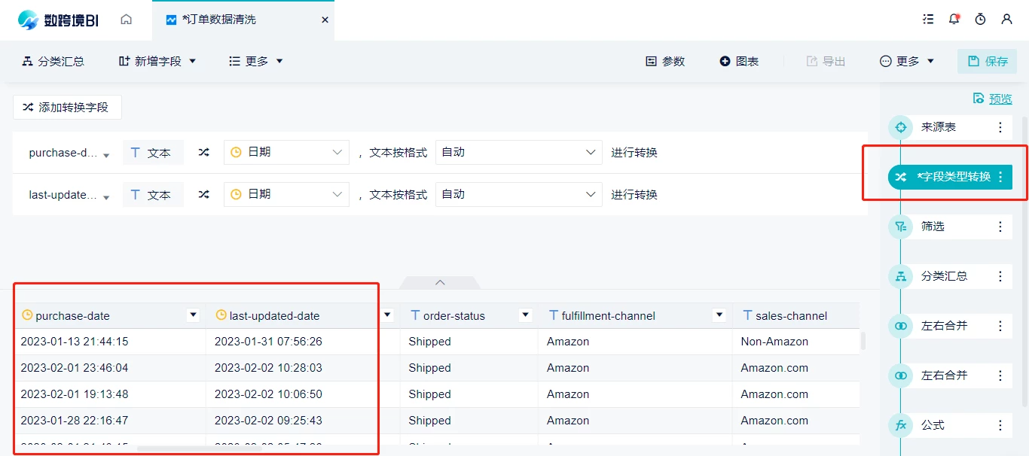Open the purchase-d... field selector dropdown
Image resolution: width=1029 pixels, height=456 pixels.
[x=69, y=153]
